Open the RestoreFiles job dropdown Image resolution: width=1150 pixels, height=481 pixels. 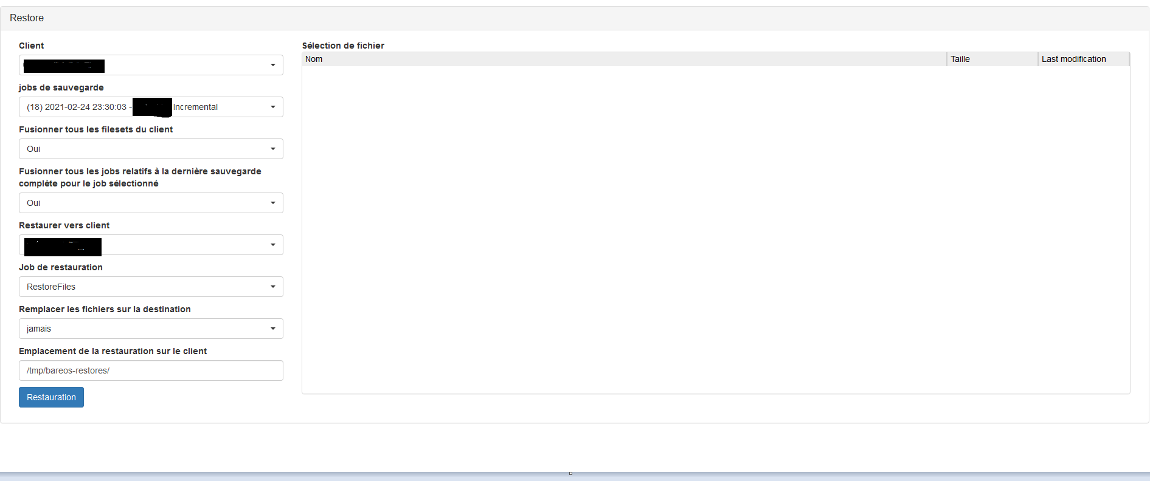click(x=151, y=287)
